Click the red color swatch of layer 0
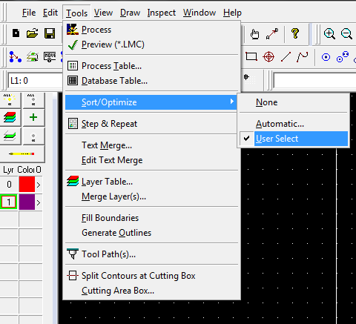 click(x=27, y=184)
